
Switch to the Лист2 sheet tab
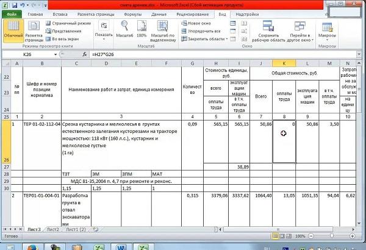click(53, 229)
